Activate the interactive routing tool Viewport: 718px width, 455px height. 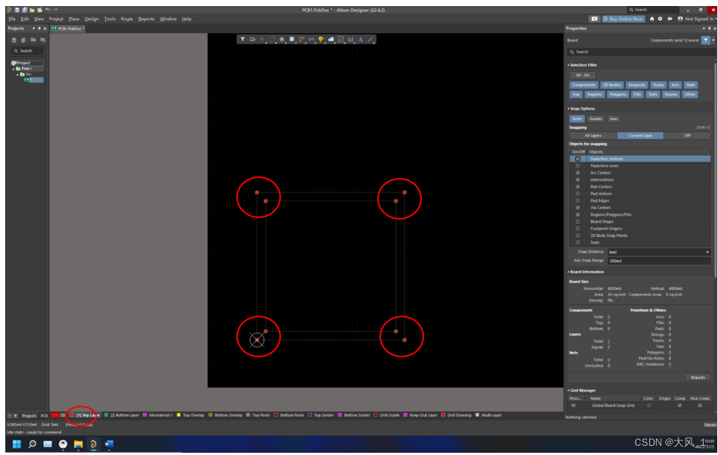301,39
